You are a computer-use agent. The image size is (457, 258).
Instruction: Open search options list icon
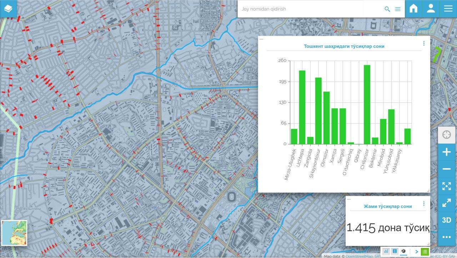tap(398, 9)
